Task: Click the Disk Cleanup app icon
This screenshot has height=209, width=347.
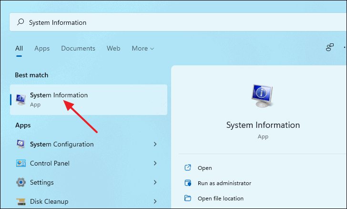Action: pos(21,201)
